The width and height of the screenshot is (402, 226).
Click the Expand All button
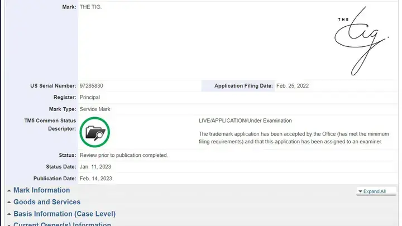pyautogui.click(x=375, y=191)
